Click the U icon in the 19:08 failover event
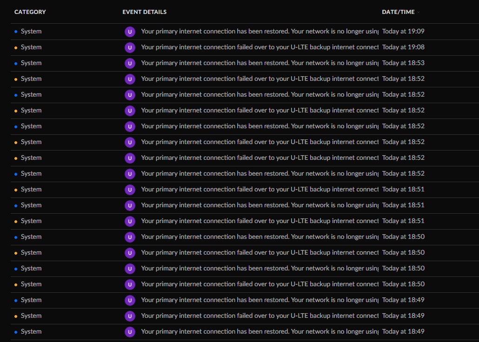Image resolution: width=479 pixels, height=342 pixels. (x=130, y=48)
